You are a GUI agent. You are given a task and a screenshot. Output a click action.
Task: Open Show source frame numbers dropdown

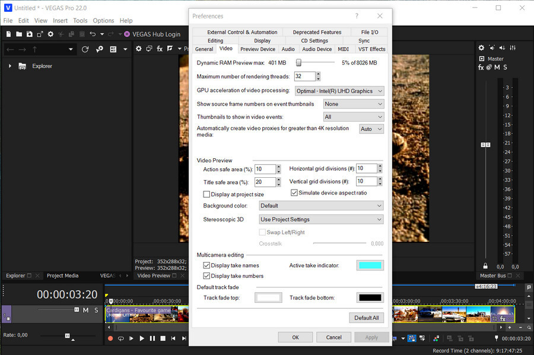tap(354, 104)
